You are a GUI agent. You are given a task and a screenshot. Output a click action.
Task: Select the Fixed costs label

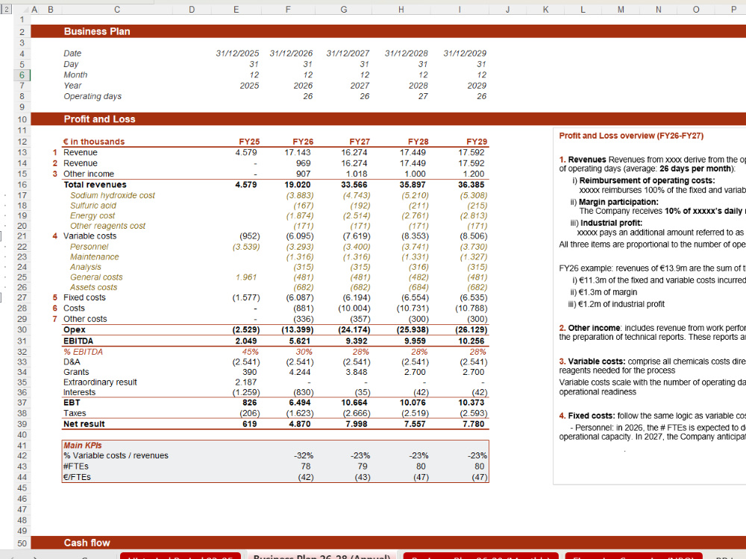(85, 297)
